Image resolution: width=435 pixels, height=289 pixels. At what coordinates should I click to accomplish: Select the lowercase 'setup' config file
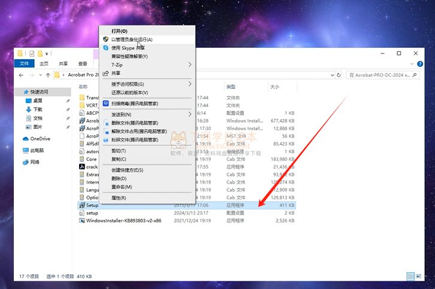click(92, 213)
